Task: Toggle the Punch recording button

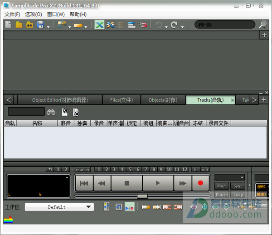Action: [x=222, y=195]
